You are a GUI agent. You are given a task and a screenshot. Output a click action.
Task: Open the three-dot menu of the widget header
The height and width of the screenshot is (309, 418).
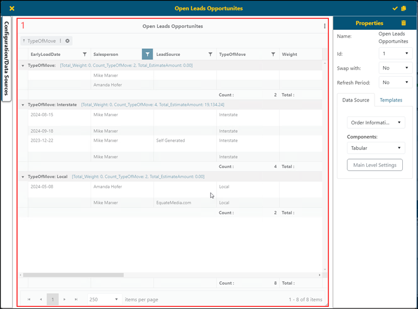click(325, 26)
